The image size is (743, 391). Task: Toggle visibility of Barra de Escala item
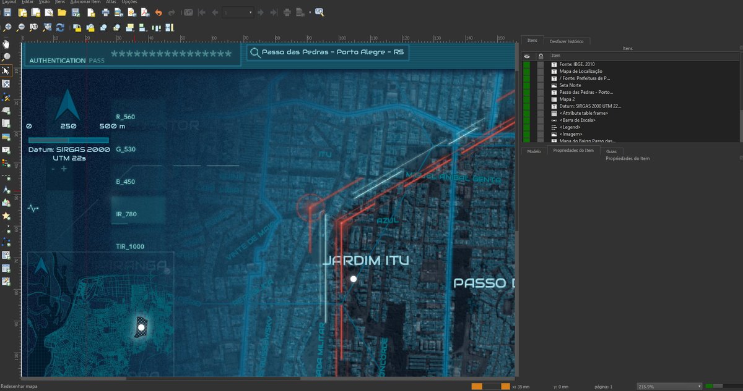(527, 120)
